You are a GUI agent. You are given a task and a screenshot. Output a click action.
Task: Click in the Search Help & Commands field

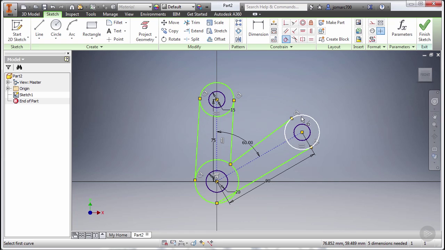[275, 7]
